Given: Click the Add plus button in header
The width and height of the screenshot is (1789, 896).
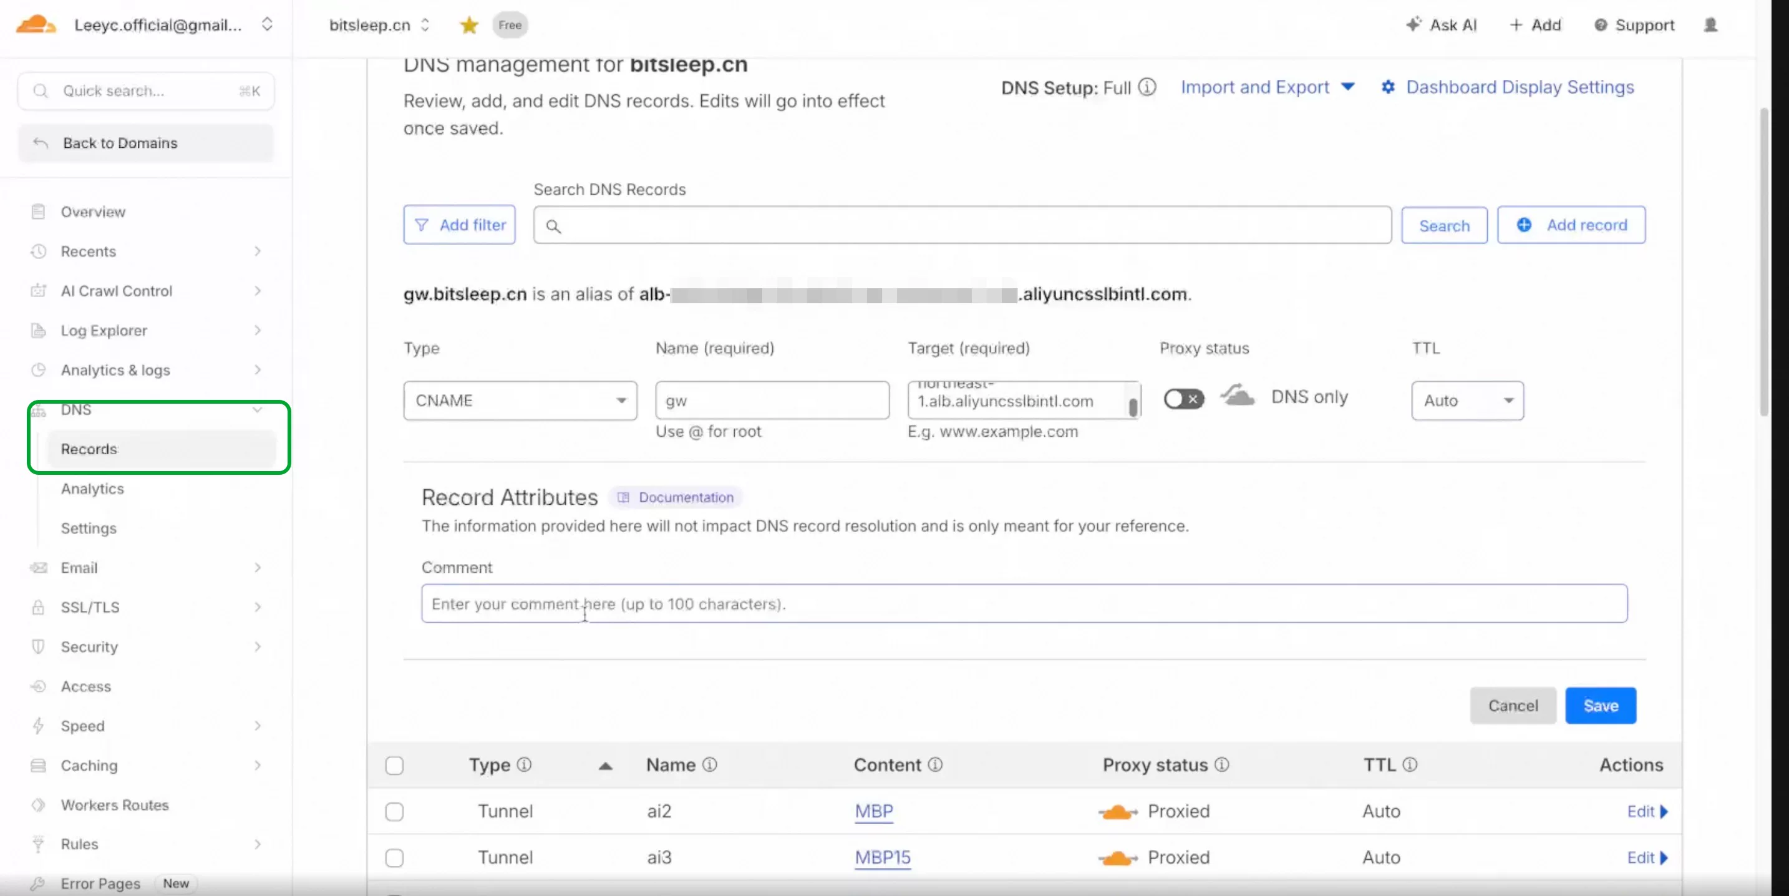Looking at the screenshot, I should 1536,25.
